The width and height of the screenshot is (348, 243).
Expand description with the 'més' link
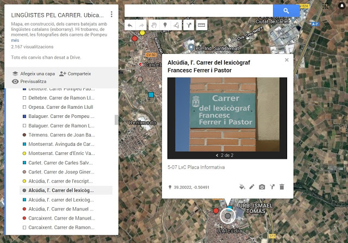(x=15, y=40)
